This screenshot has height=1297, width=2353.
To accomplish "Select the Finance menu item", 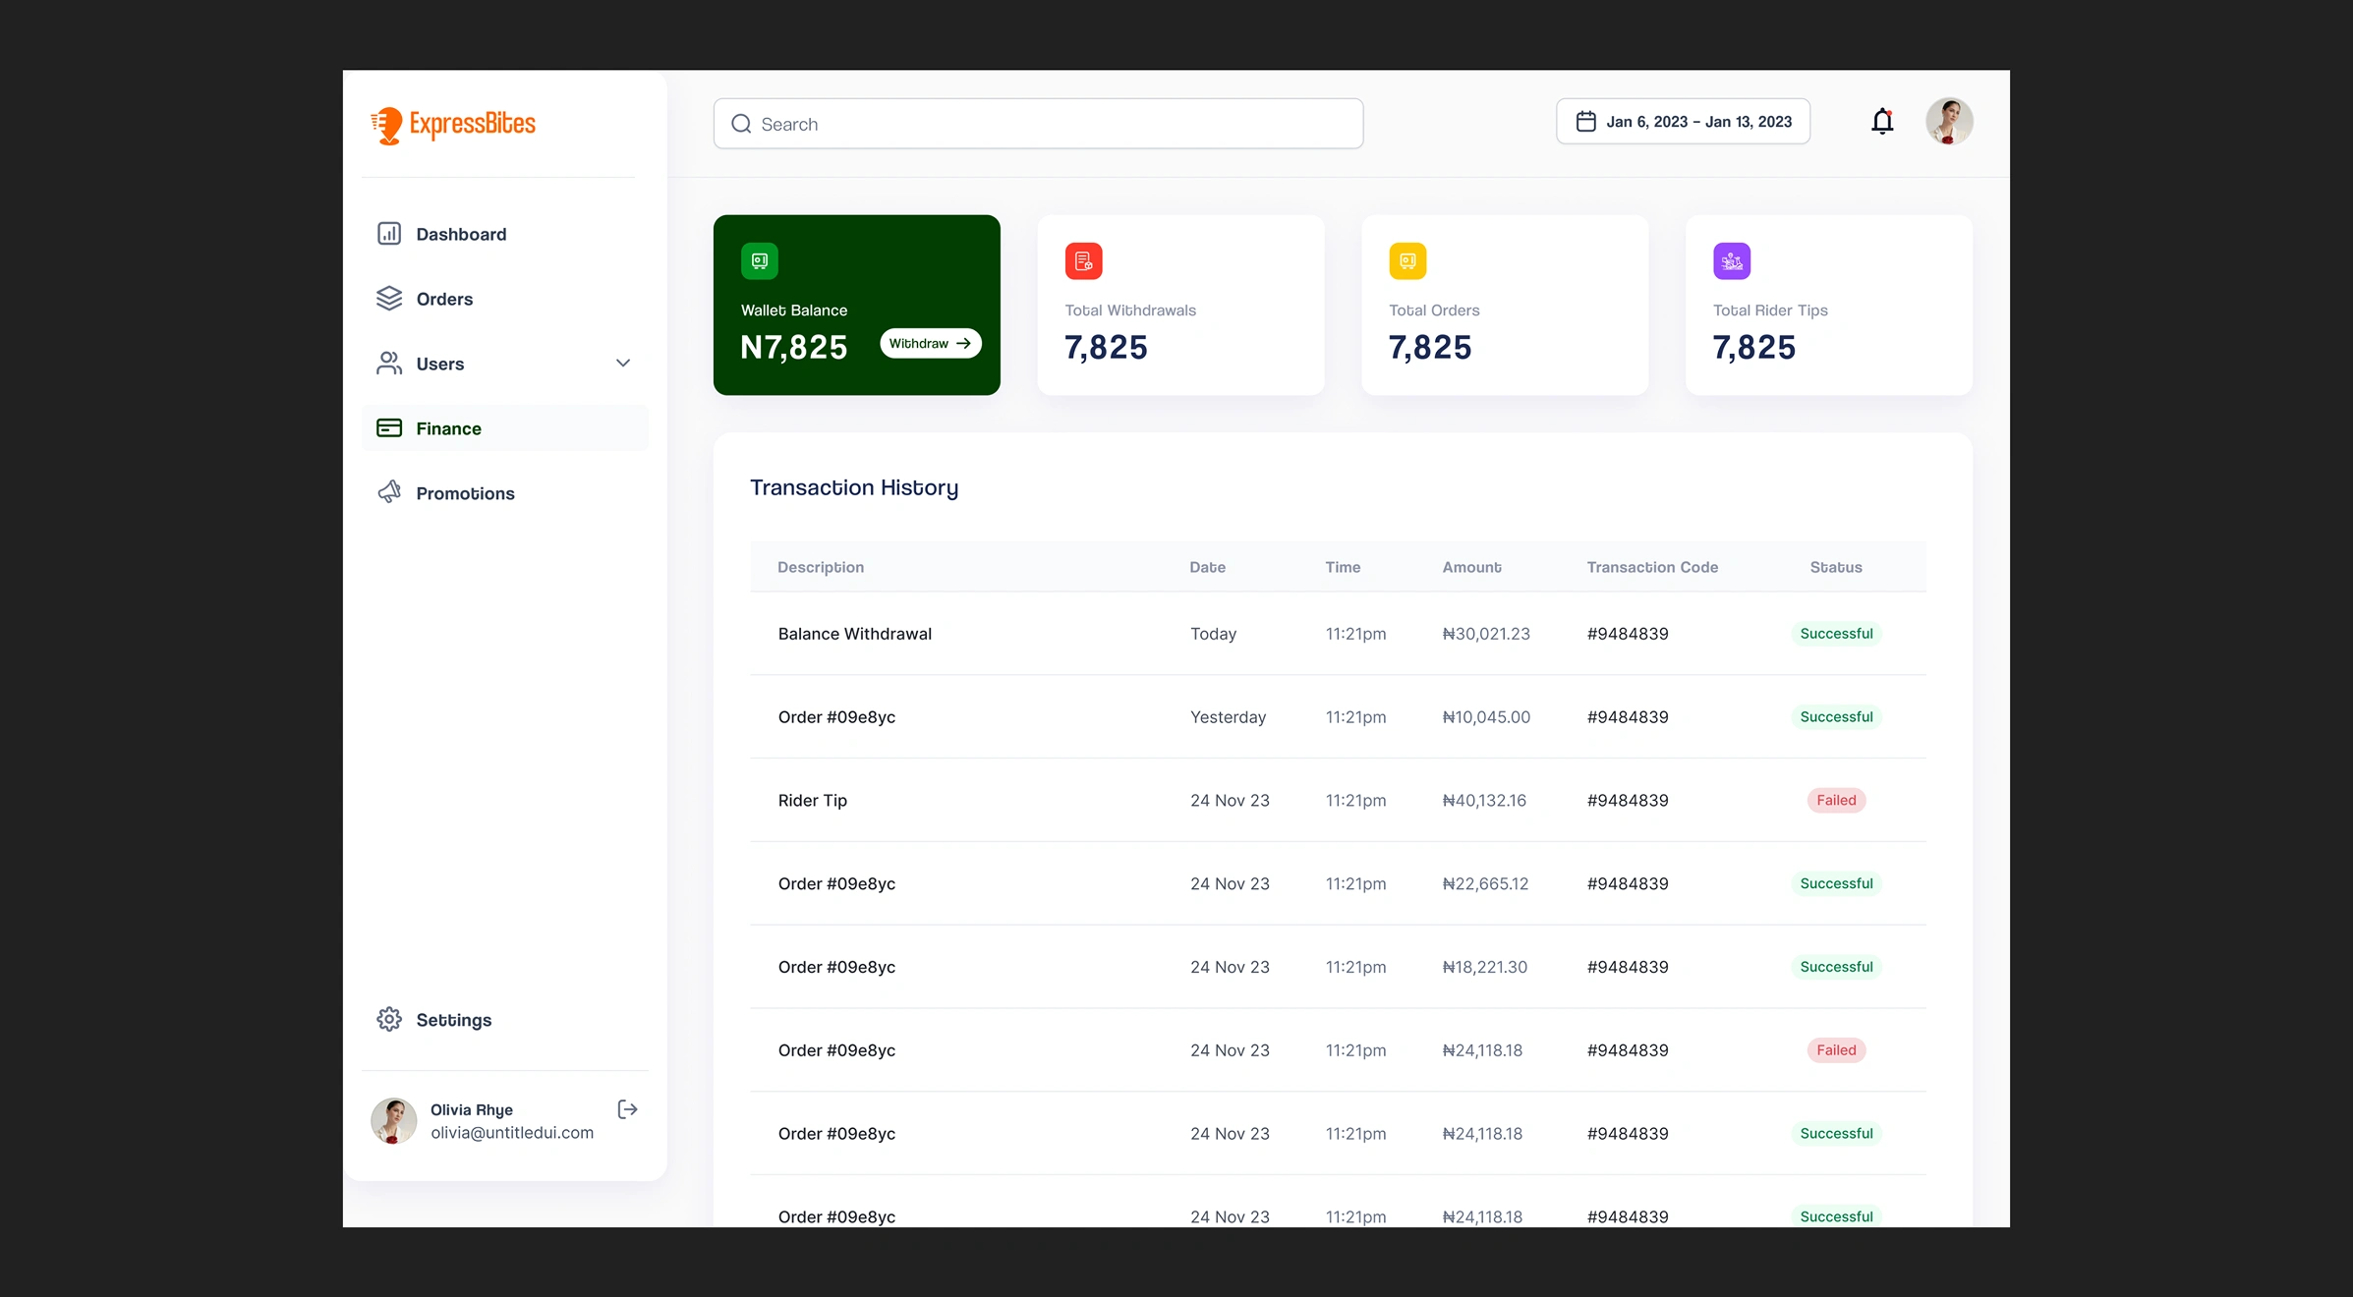I will point(448,428).
